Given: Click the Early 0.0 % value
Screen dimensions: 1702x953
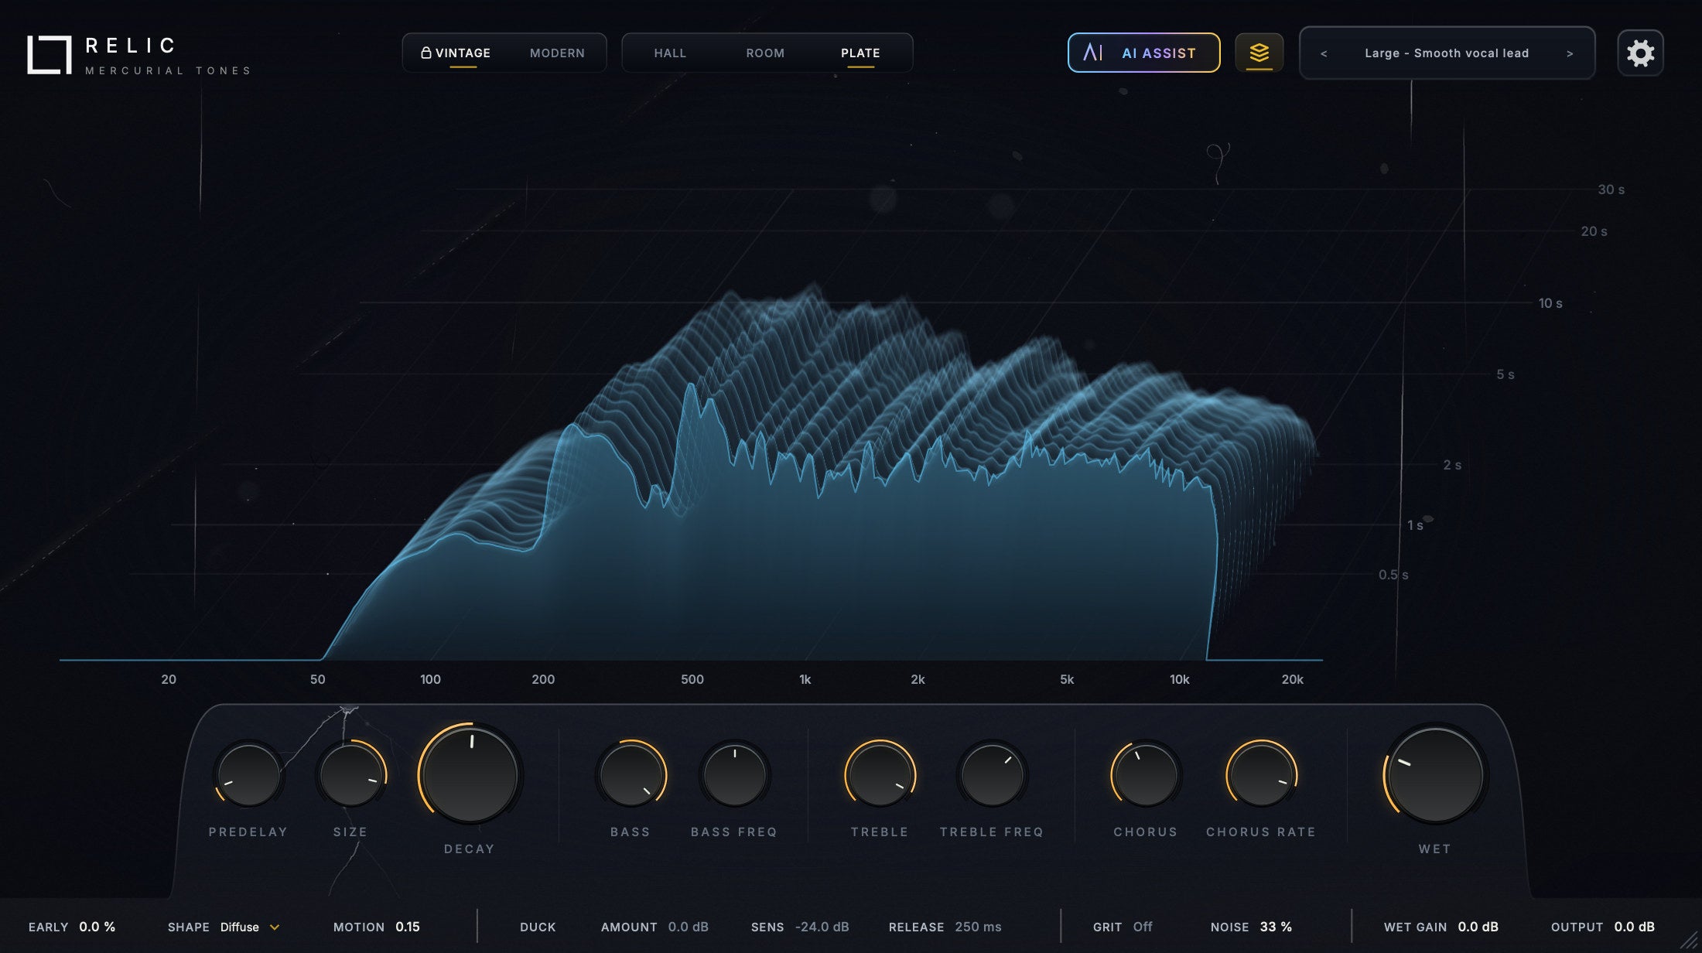Looking at the screenshot, I should point(97,927).
